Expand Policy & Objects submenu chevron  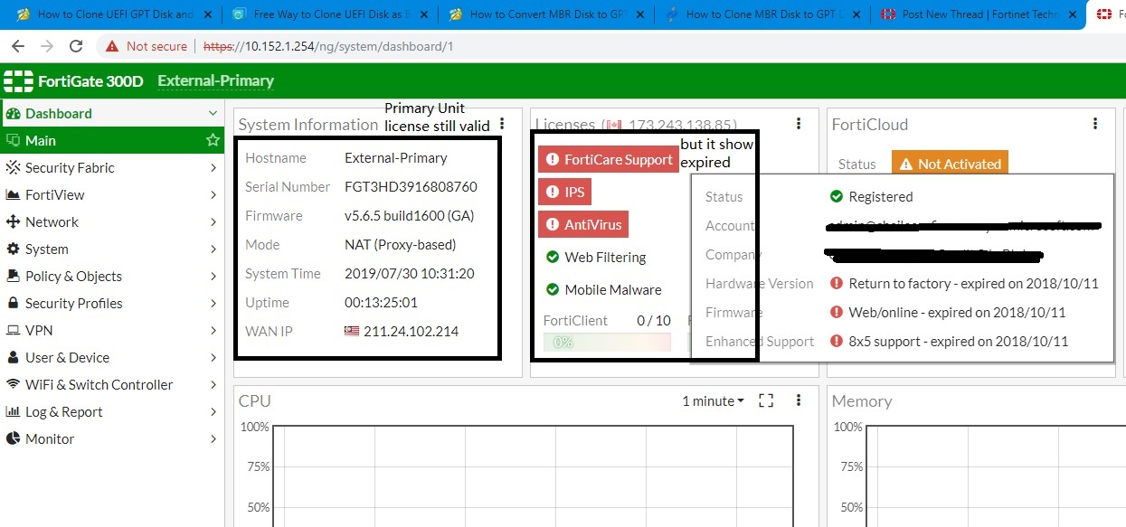click(x=213, y=276)
